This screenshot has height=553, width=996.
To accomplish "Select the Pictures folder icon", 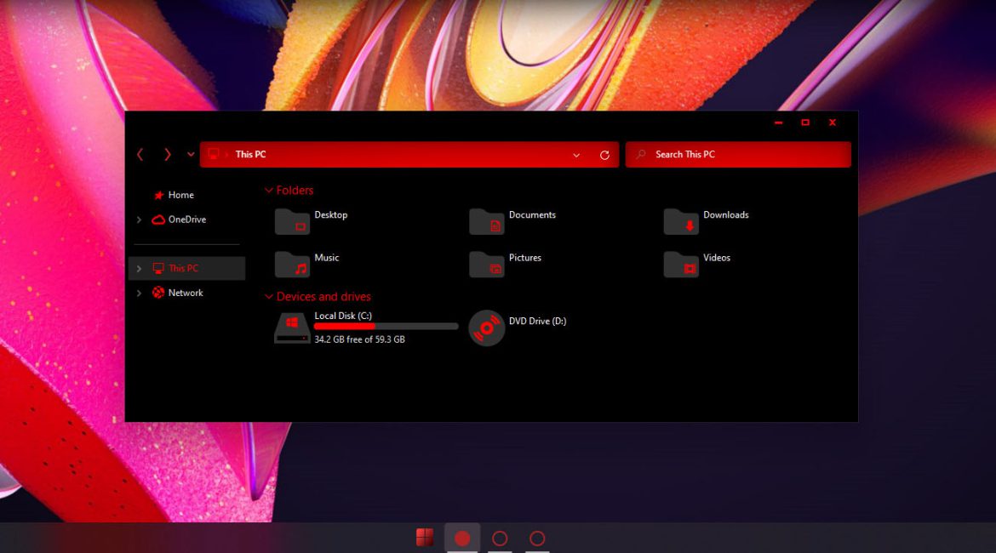I will click(x=487, y=265).
